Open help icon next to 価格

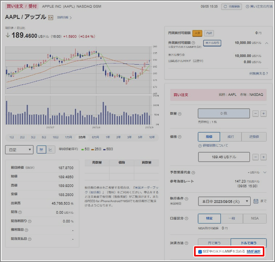click(180, 137)
